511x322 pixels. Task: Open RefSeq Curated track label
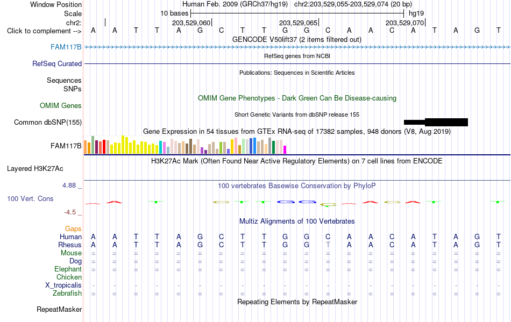(x=56, y=63)
